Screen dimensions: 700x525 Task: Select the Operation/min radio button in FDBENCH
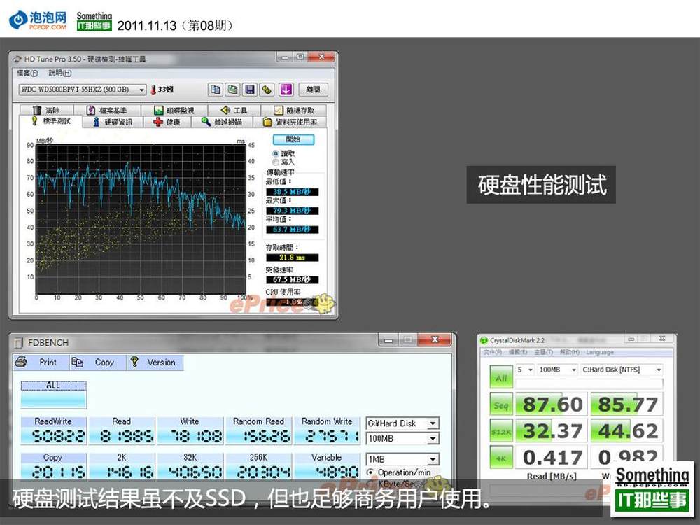[370, 472]
